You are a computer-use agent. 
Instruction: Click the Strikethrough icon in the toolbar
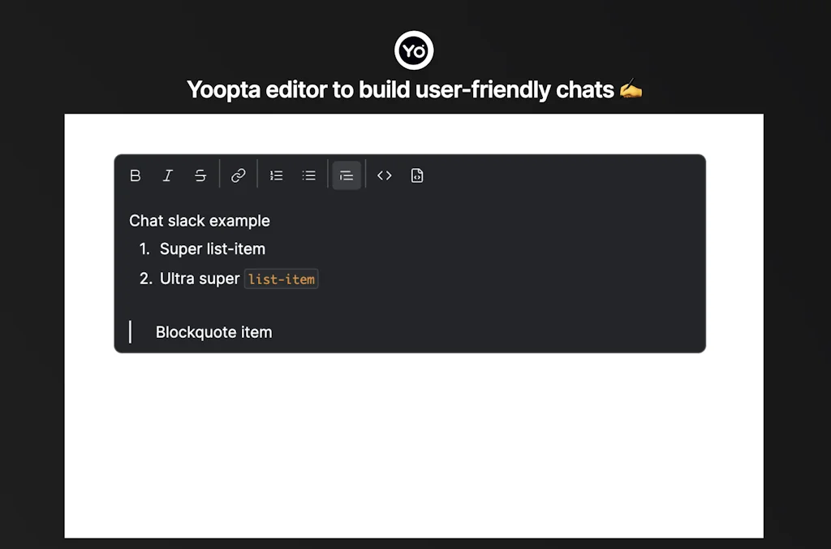(x=200, y=175)
